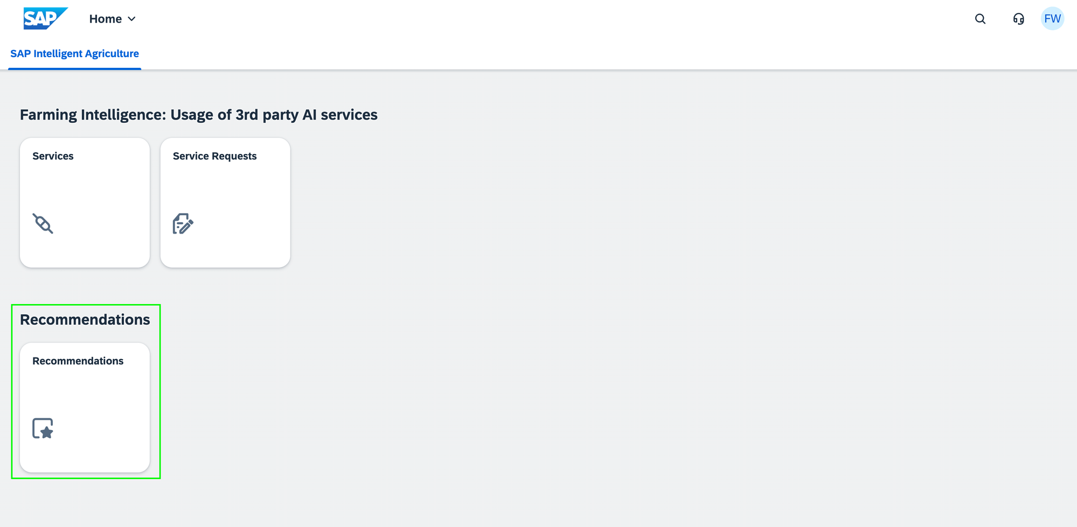Open the Home chevron menu

(x=132, y=18)
